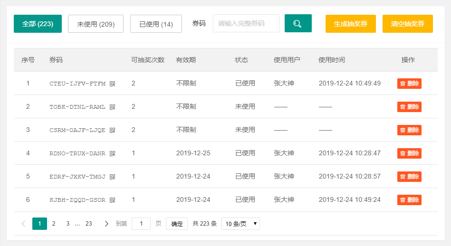
Task: Click the 使用时间 column header
Action: pyautogui.click(x=331, y=60)
